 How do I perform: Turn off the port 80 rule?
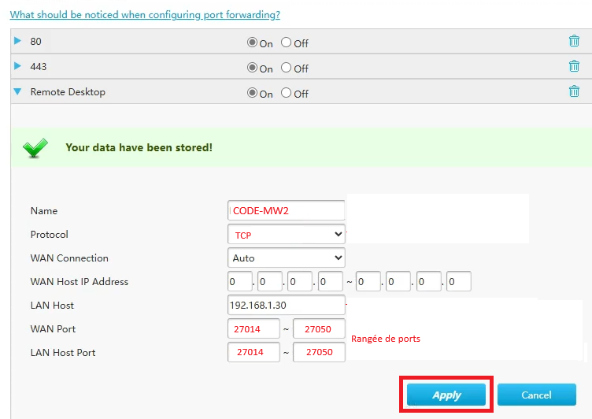pyautogui.click(x=286, y=43)
